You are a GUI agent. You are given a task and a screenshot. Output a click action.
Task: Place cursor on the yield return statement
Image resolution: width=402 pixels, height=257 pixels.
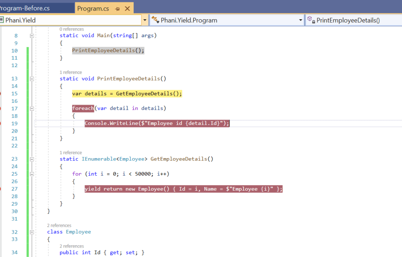(x=183, y=189)
